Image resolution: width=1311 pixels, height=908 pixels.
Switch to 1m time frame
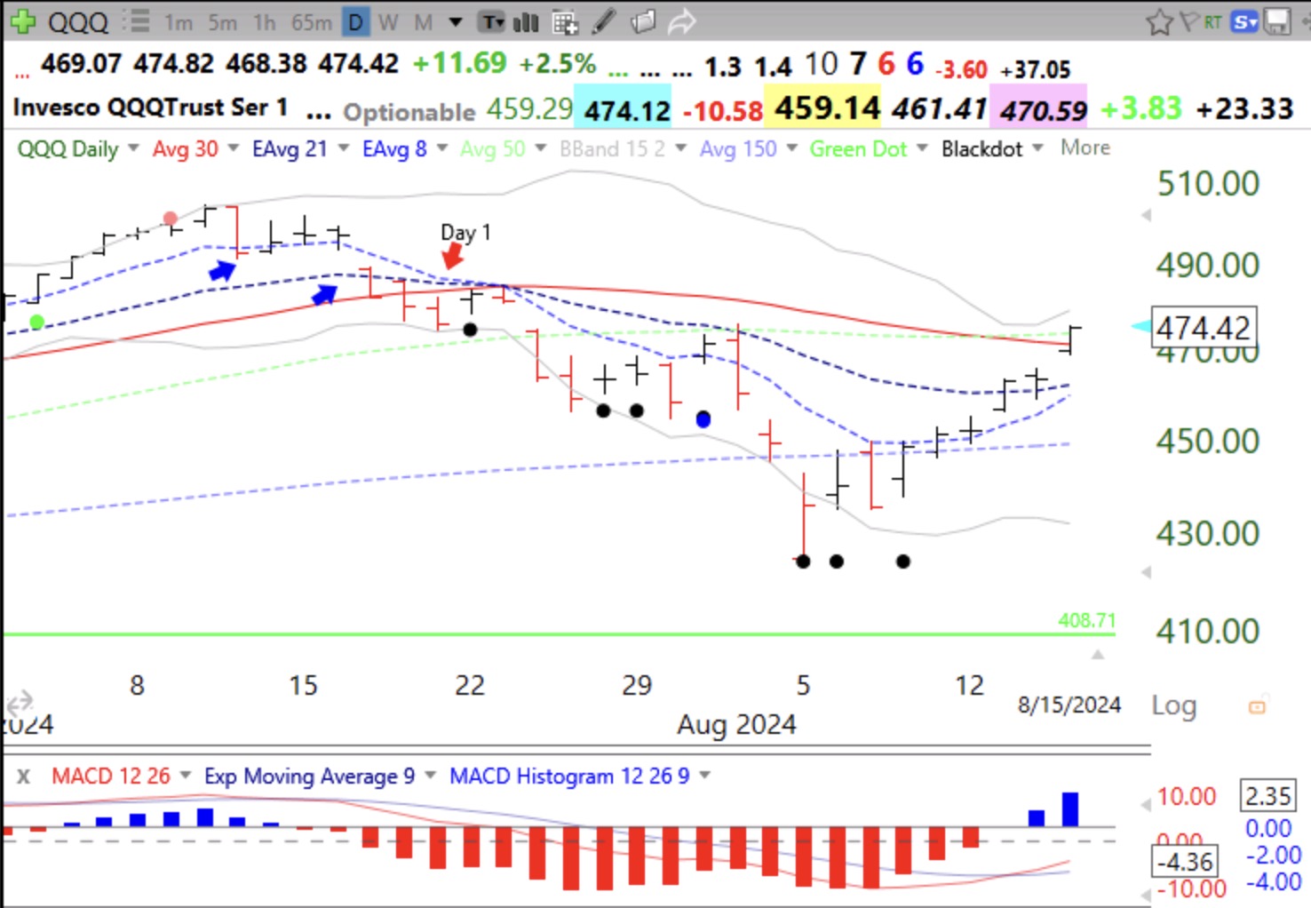tap(178, 22)
